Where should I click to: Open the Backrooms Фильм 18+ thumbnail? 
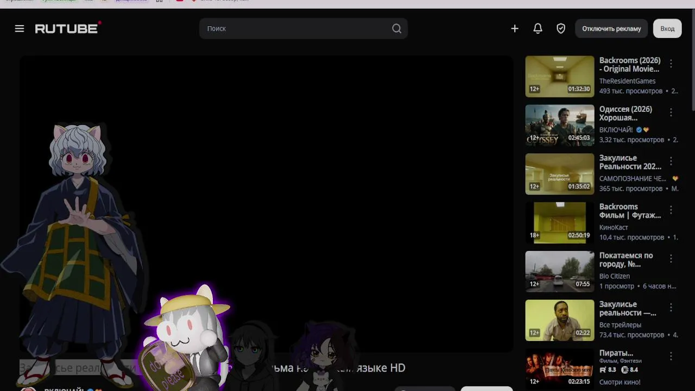pyautogui.click(x=560, y=223)
